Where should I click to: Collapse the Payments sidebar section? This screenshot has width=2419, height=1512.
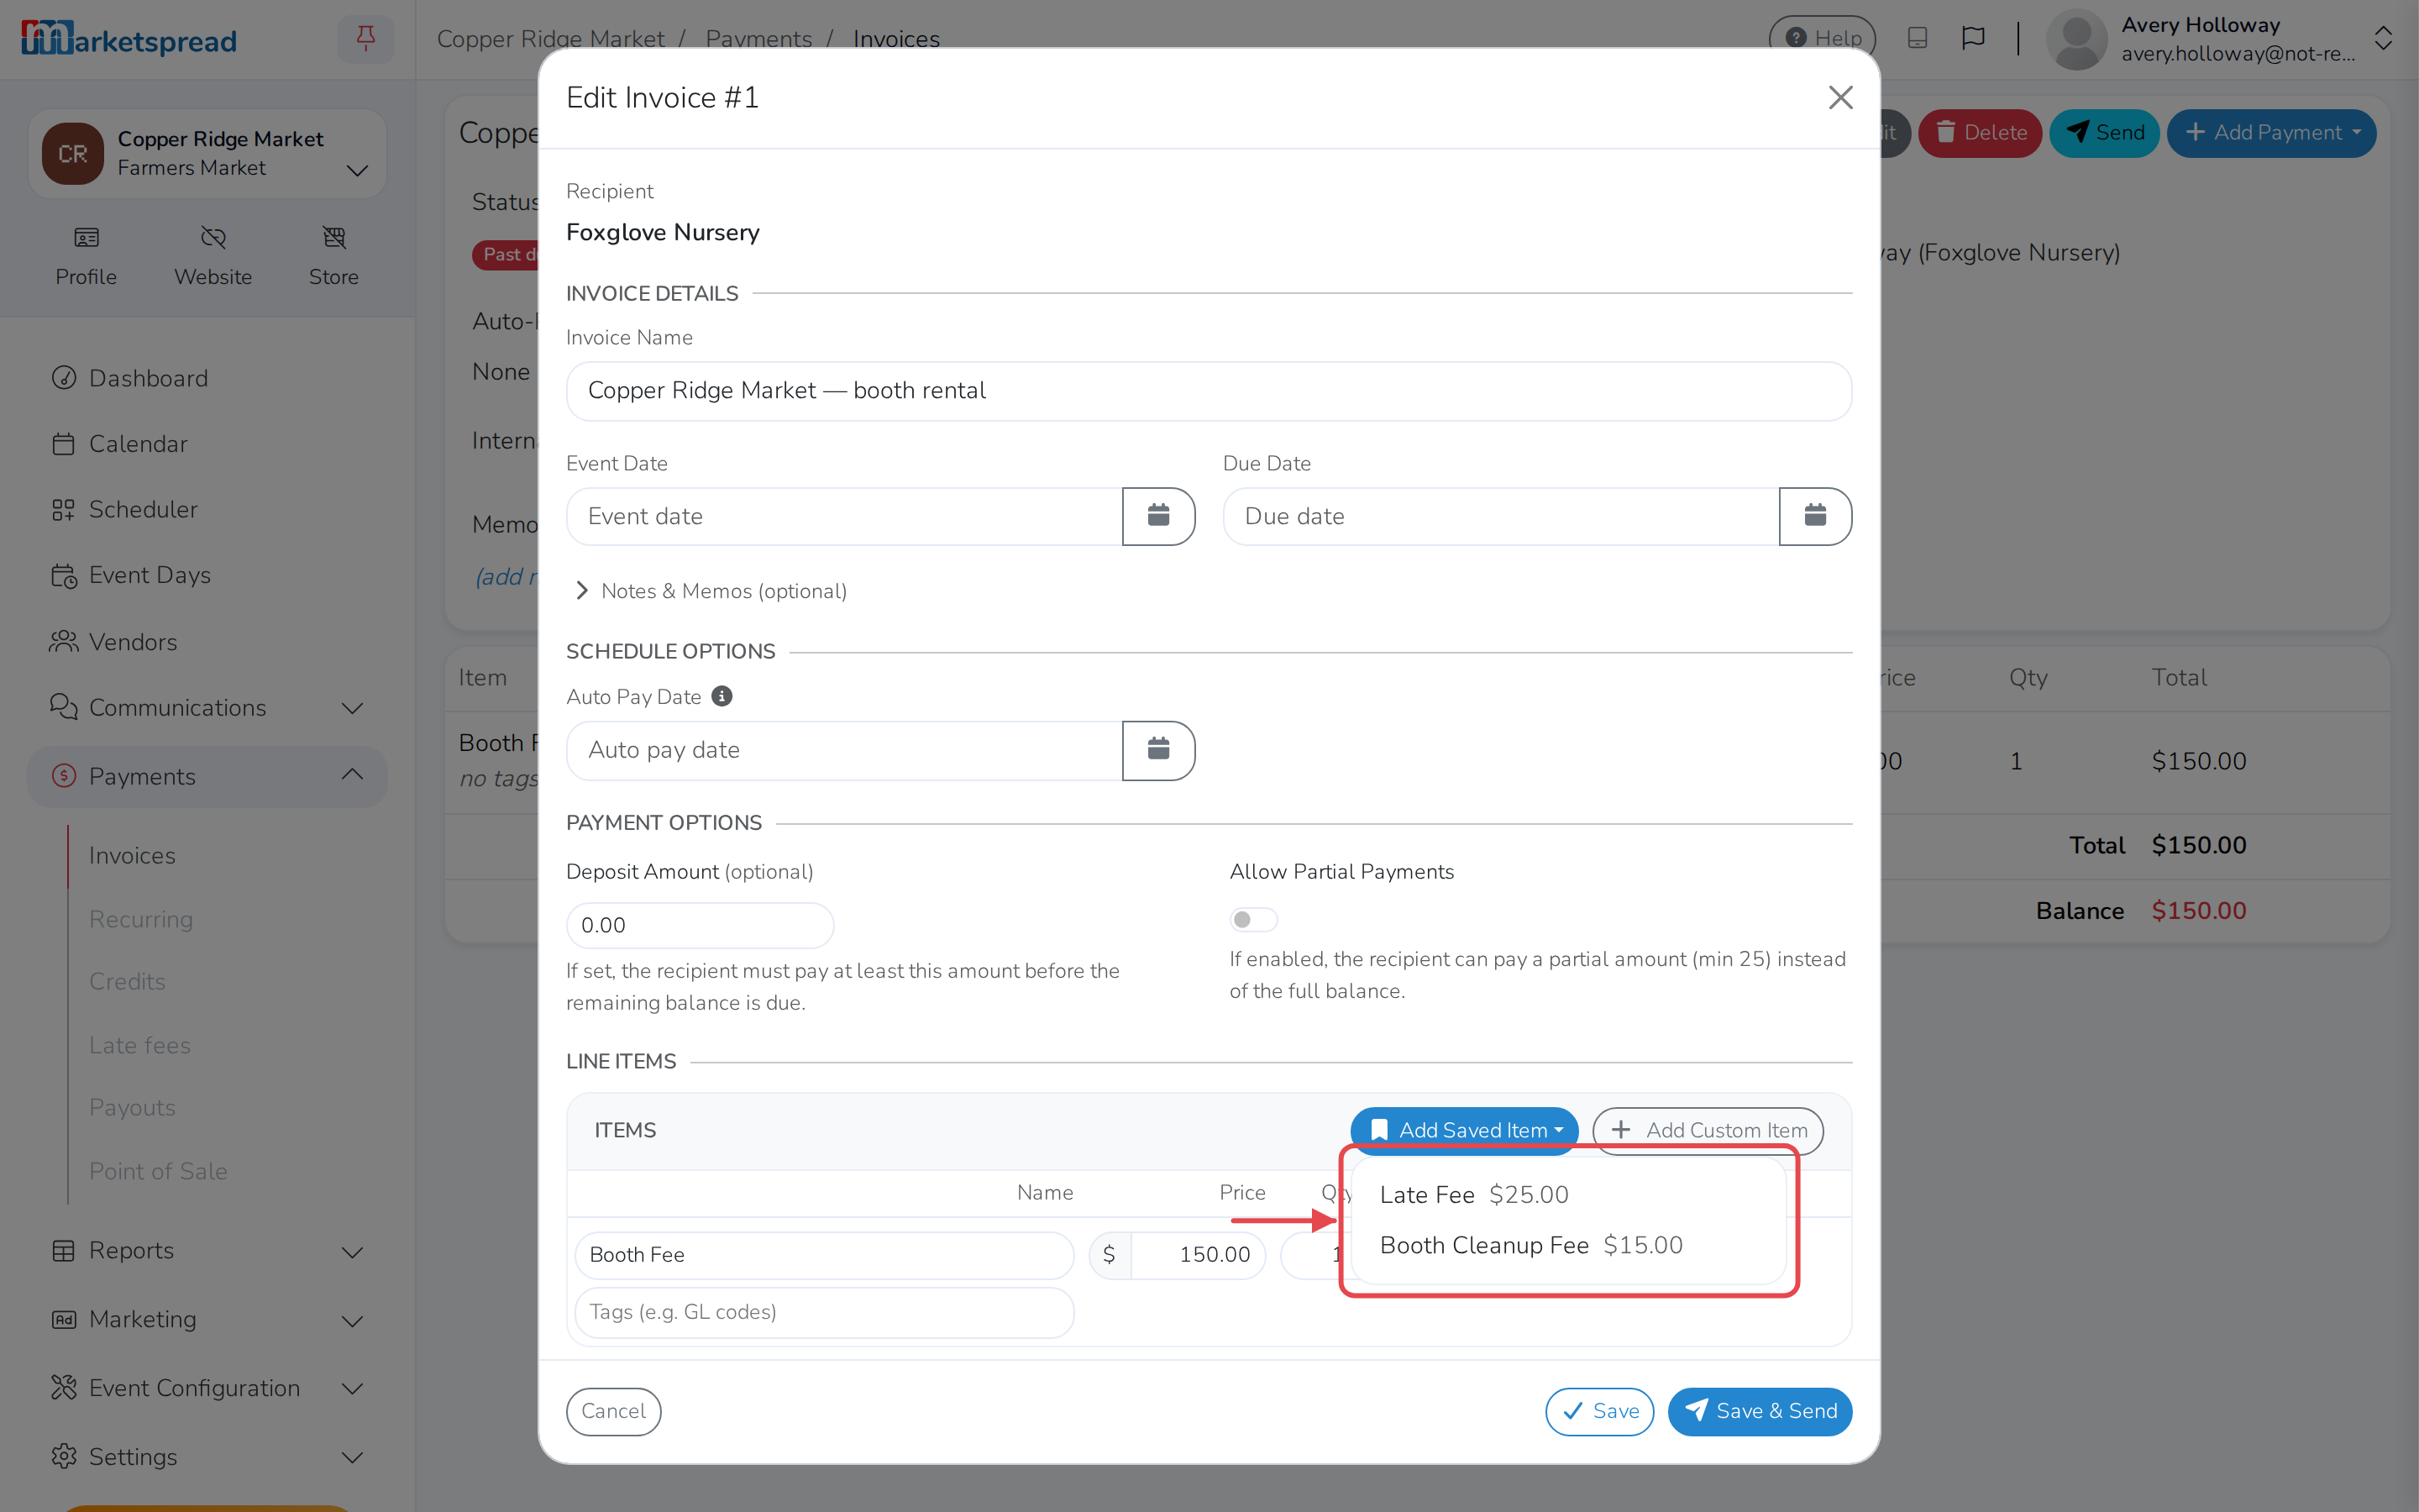(208, 776)
